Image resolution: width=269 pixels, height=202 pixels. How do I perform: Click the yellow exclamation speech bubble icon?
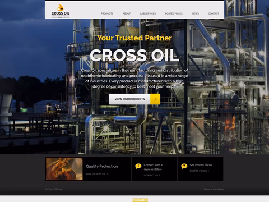pyautogui.click(x=138, y=166)
